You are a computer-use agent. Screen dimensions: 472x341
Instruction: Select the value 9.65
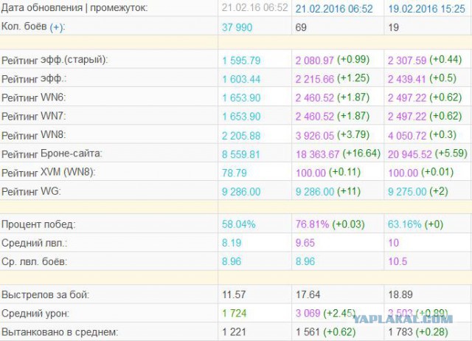pos(305,243)
